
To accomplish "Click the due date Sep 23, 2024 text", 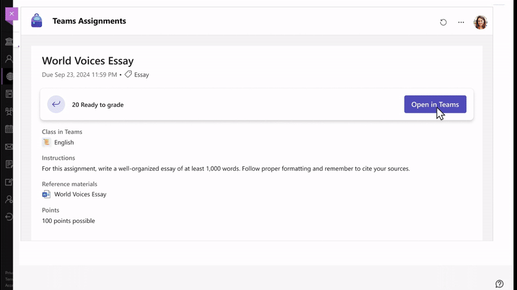I will 79,75.
